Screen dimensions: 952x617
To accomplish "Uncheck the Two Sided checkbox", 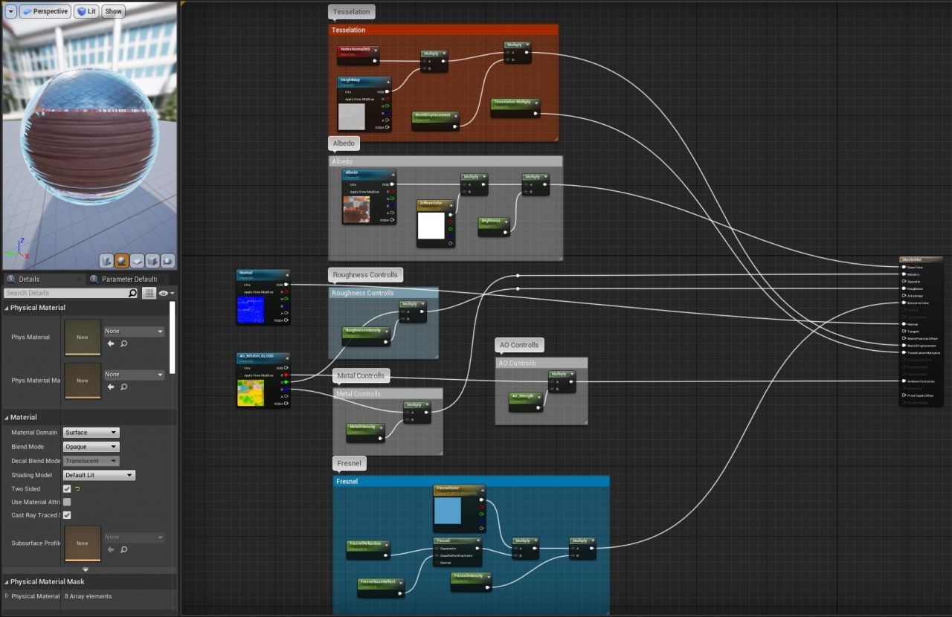I will click(67, 489).
